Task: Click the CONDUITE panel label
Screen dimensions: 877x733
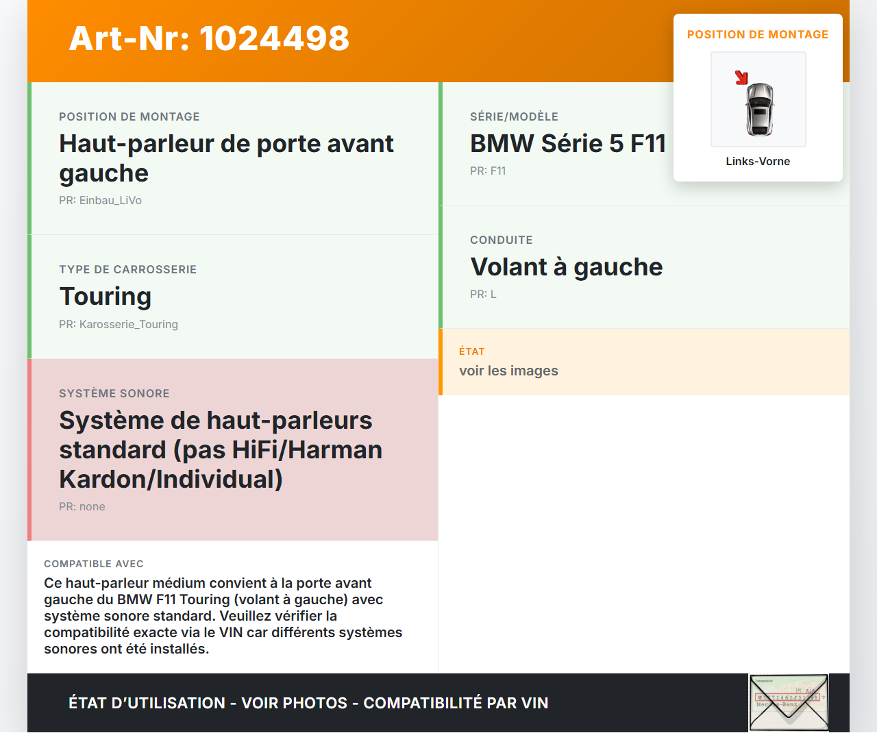Action: pyautogui.click(x=501, y=240)
